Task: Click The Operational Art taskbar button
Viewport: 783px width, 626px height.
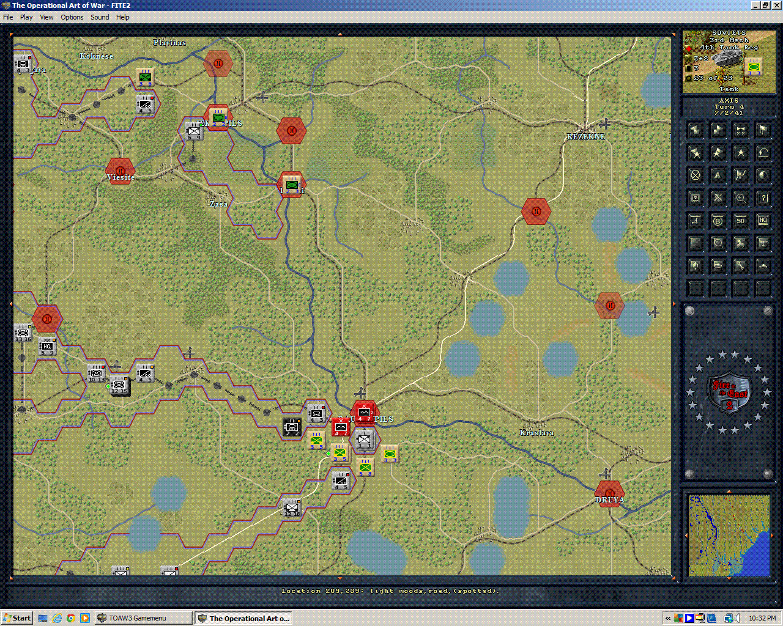Action: pos(243,618)
